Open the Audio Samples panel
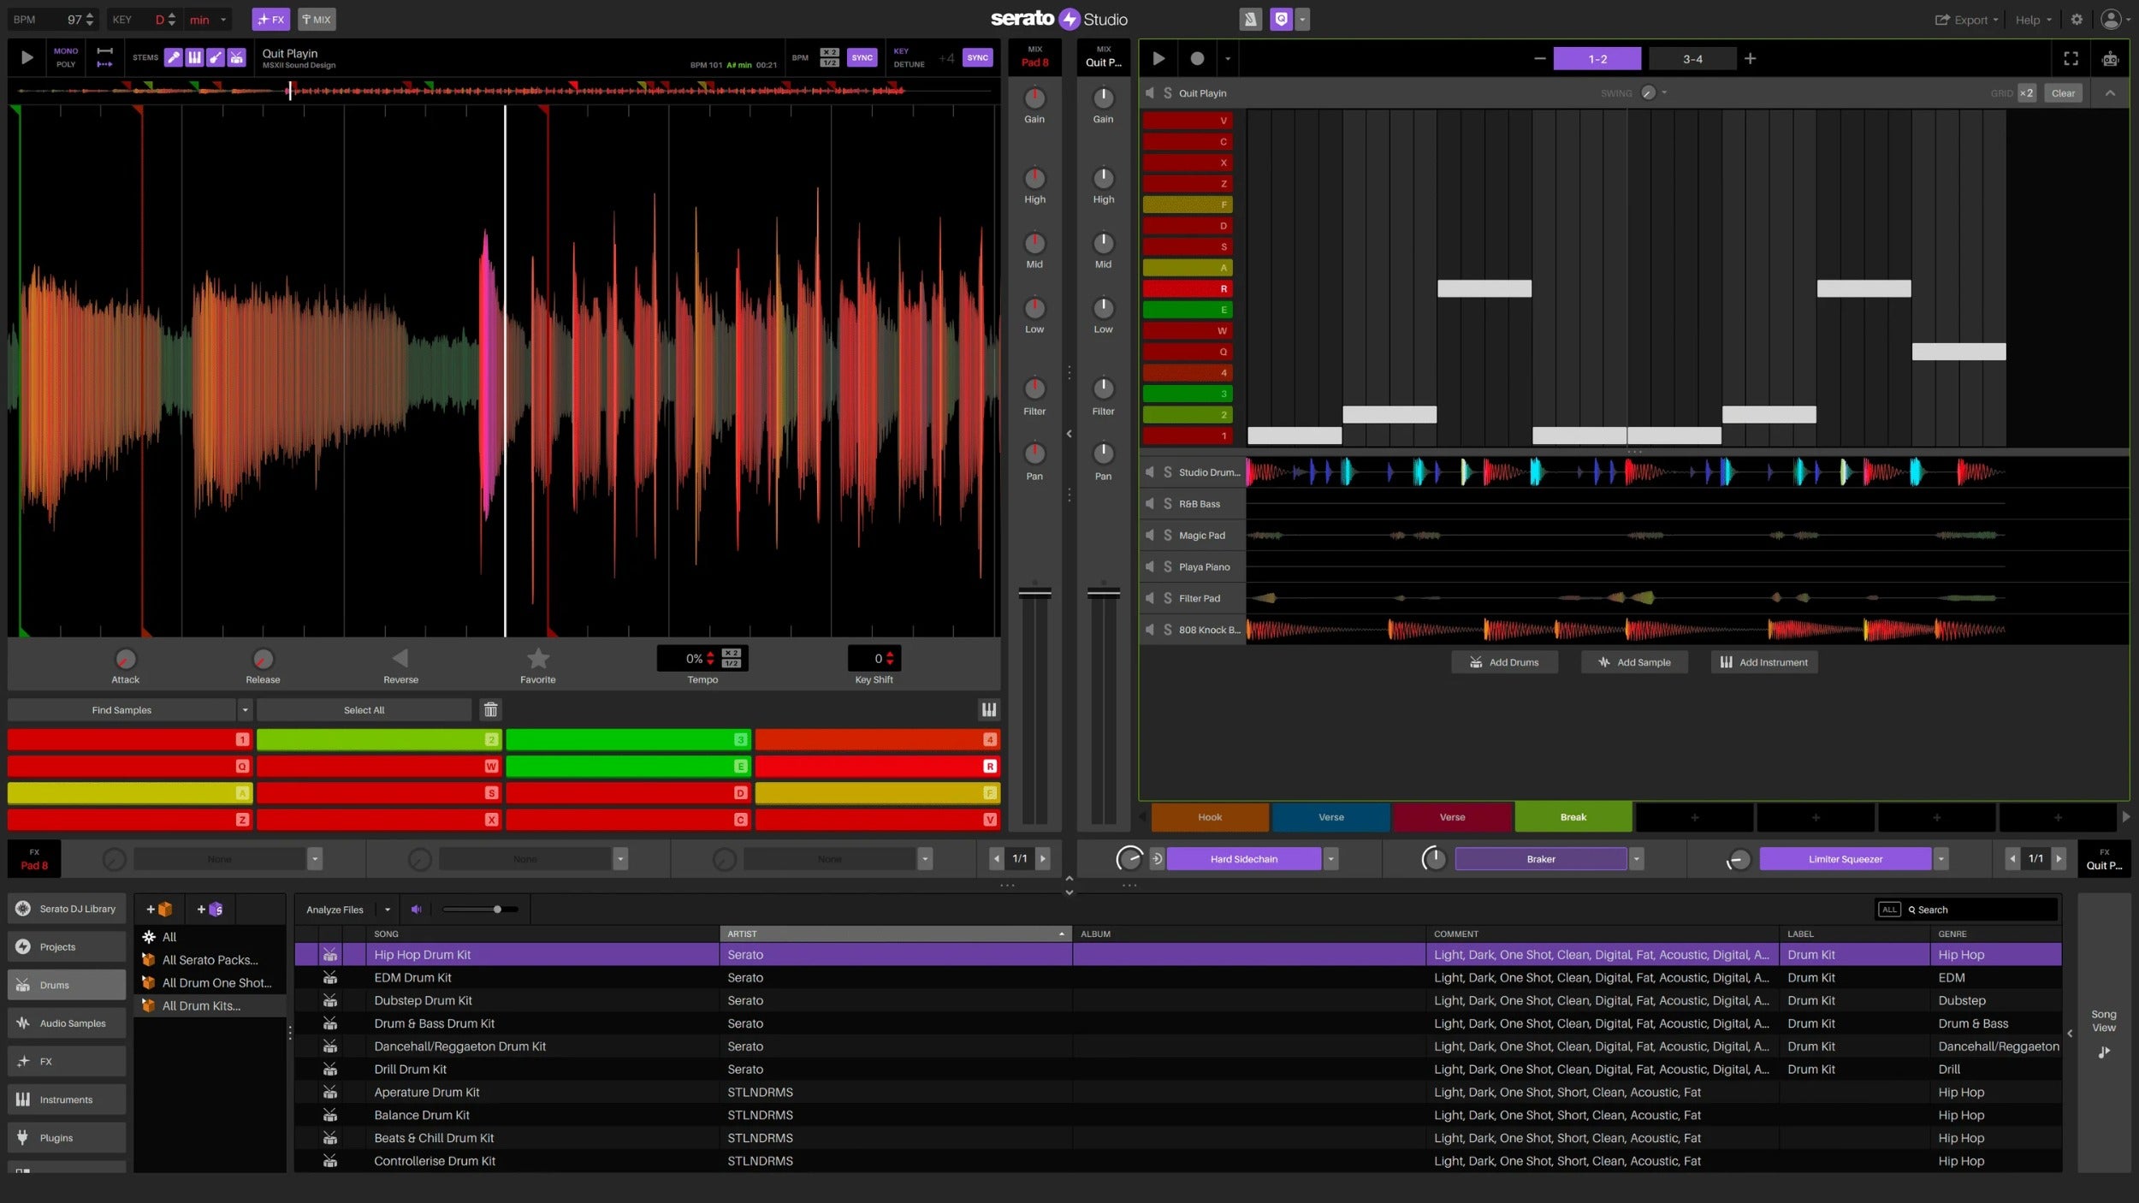 (x=65, y=1022)
